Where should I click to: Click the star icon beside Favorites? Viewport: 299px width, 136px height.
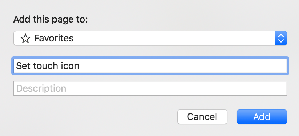tap(25, 38)
